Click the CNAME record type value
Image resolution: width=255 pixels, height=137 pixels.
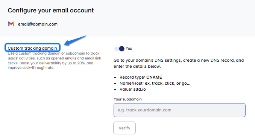pos(154,77)
